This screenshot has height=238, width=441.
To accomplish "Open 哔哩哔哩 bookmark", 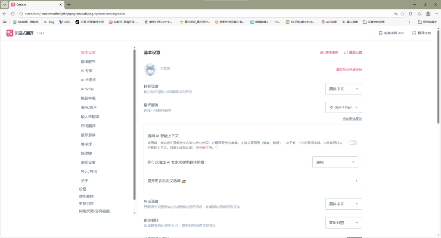I will point(265,22).
